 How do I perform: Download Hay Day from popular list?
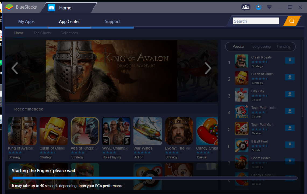290,94
